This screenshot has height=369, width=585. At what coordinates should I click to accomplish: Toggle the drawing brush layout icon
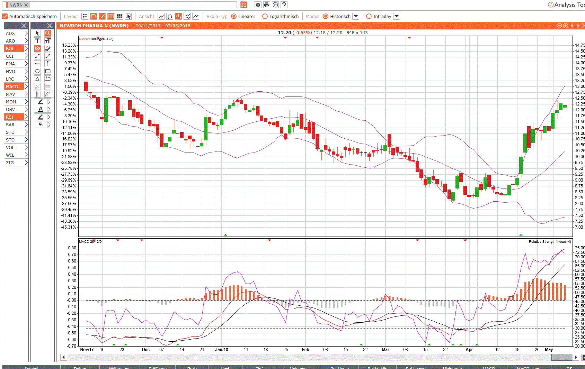[x=102, y=16]
